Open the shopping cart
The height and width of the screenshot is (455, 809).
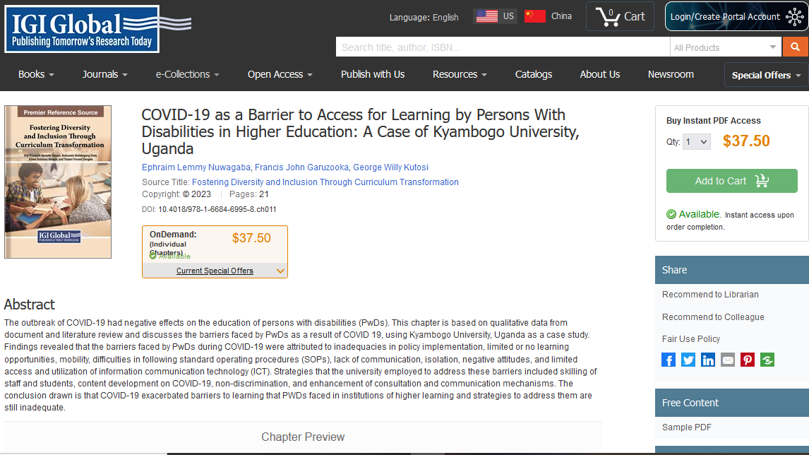(620, 16)
